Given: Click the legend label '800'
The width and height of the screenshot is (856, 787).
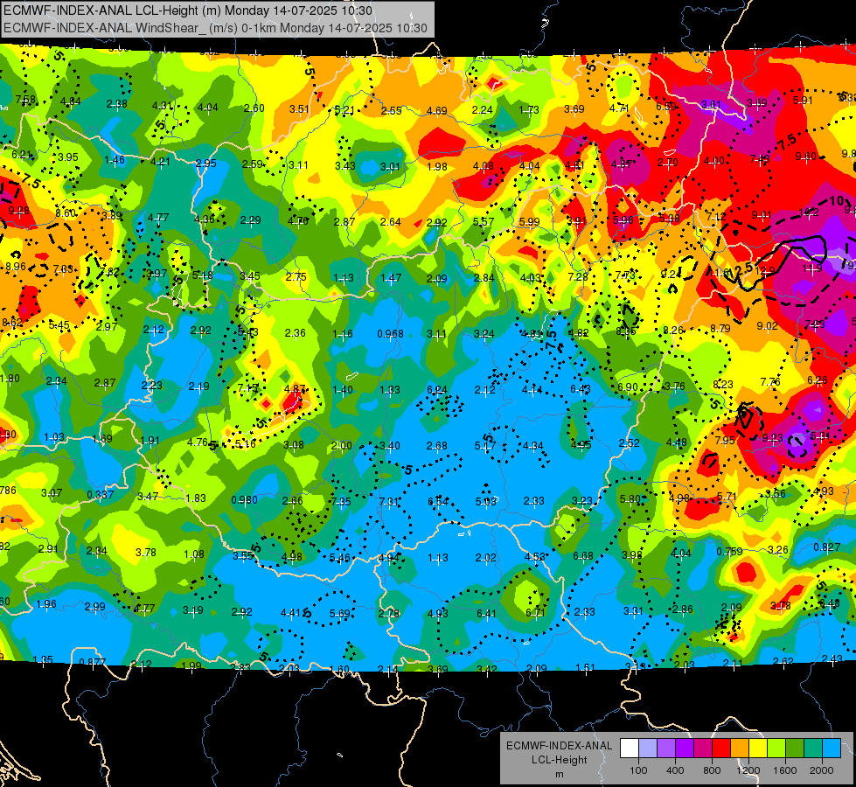Looking at the screenshot, I should (712, 770).
